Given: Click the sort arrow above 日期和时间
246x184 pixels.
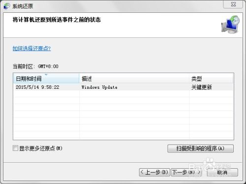Looking at the screenshot, I should 46,74.
